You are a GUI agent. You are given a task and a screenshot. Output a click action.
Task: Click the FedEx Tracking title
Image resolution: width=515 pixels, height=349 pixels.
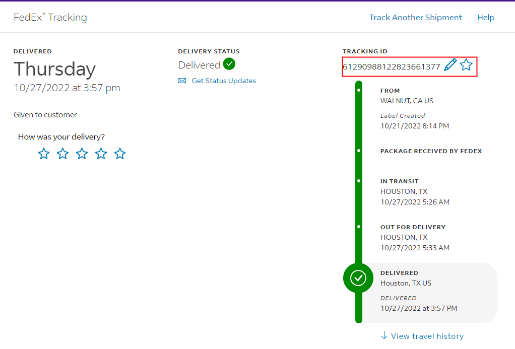coord(50,18)
